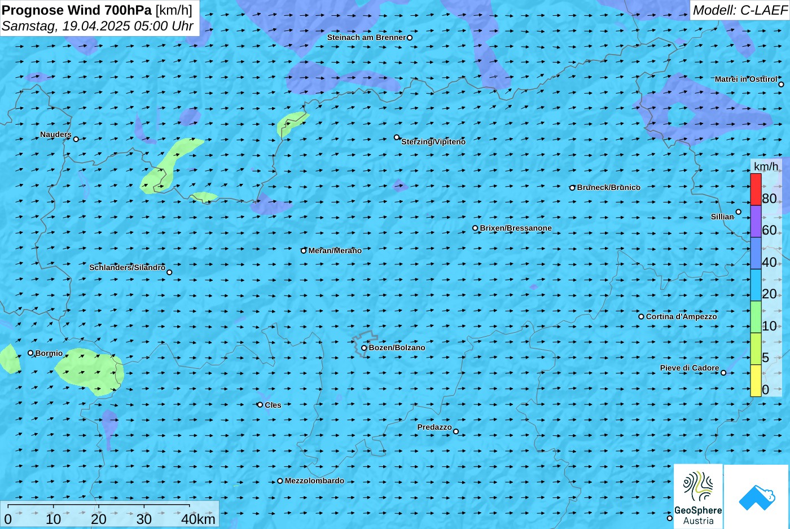Click the 'Bozen/Bolzano' text label
Viewport: 790px width, 529px height.
(x=397, y=347)
